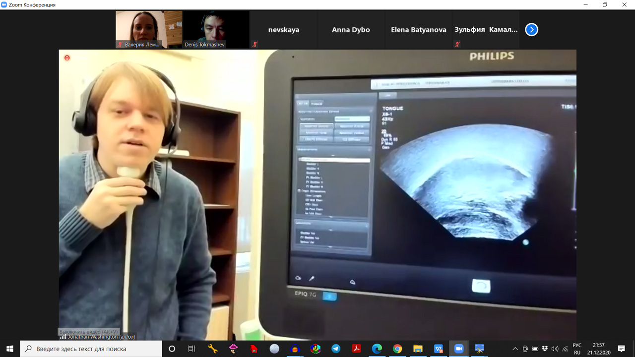Select Denis Tokmashev's video thumbnail
The width and height of the screenshot is (635, 357).
click(216, 29)
